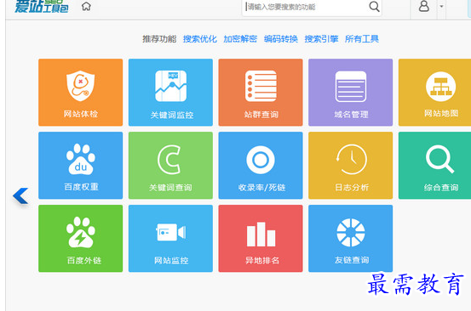Go to previous page with blue arrow
The image size is (471, 311).
[20, 195]
